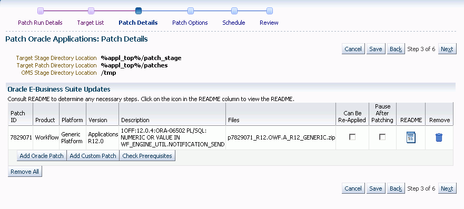Click the Patch Run Details step marker

pyautogui.click(x=41, y=11)
